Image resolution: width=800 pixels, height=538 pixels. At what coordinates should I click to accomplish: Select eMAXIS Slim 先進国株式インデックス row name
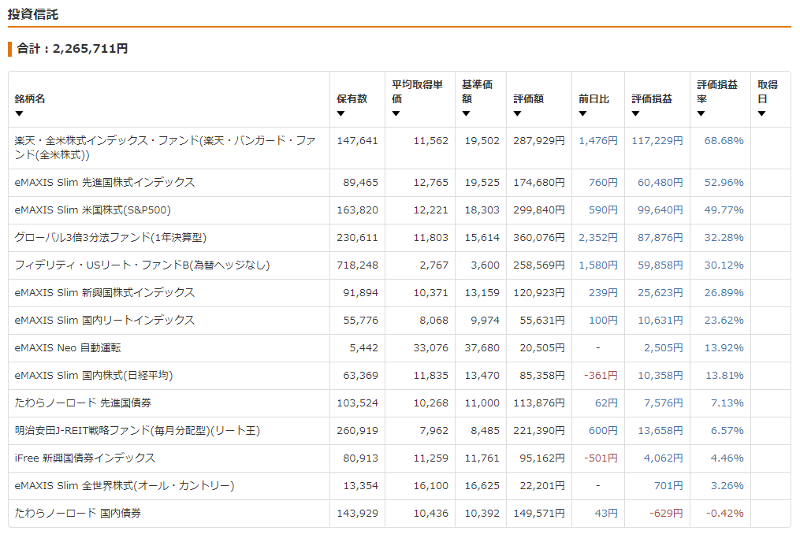point(105,183)
